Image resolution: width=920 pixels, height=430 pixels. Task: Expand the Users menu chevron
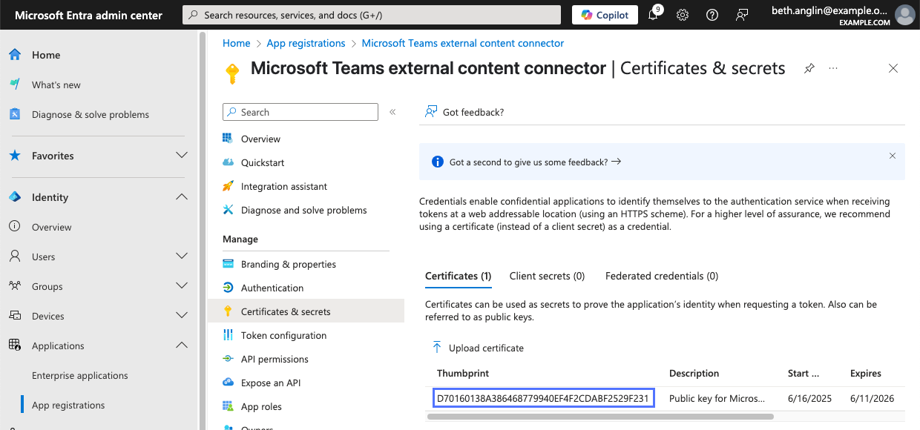click(x=181, y=257)
